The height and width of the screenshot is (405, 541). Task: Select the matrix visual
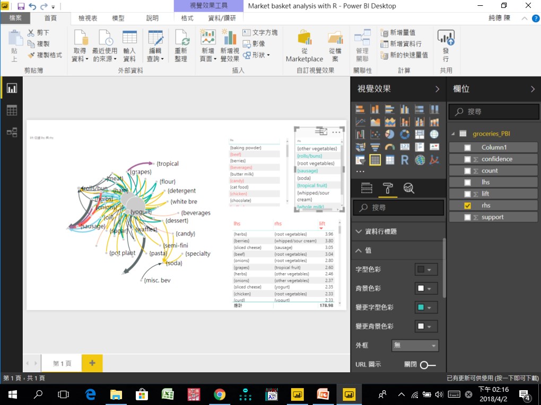390,160
